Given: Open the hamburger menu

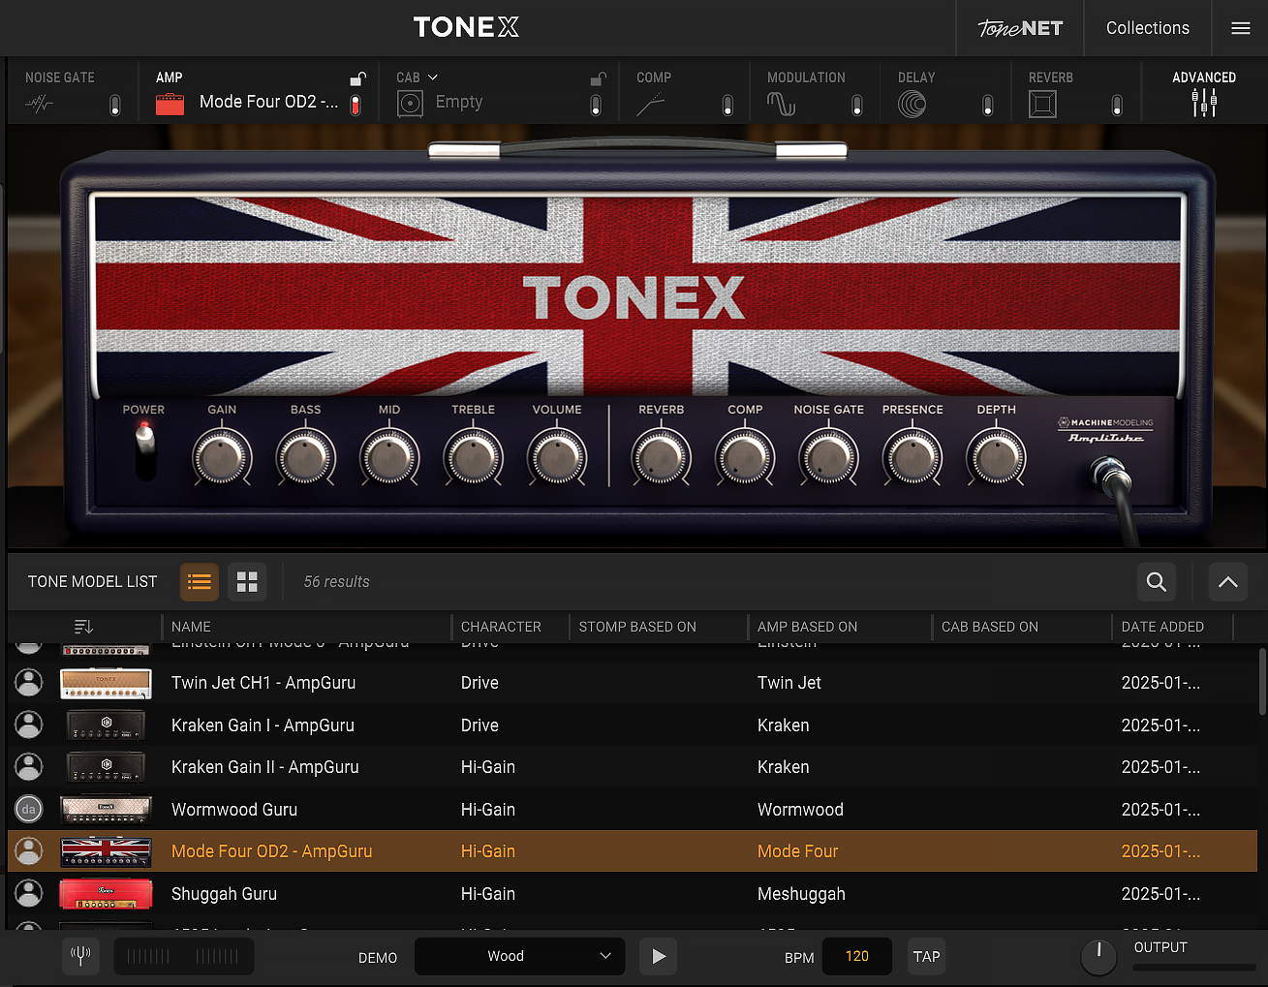Looking at the screenshot, I should 1240,28.
